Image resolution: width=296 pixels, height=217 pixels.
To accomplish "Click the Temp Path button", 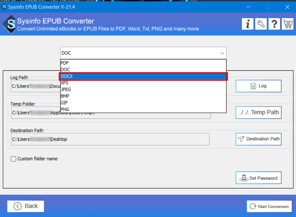I will pos(258,112).
